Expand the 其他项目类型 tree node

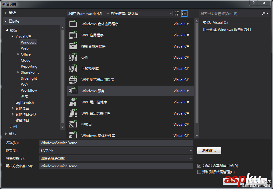click(x=13, y=114)
